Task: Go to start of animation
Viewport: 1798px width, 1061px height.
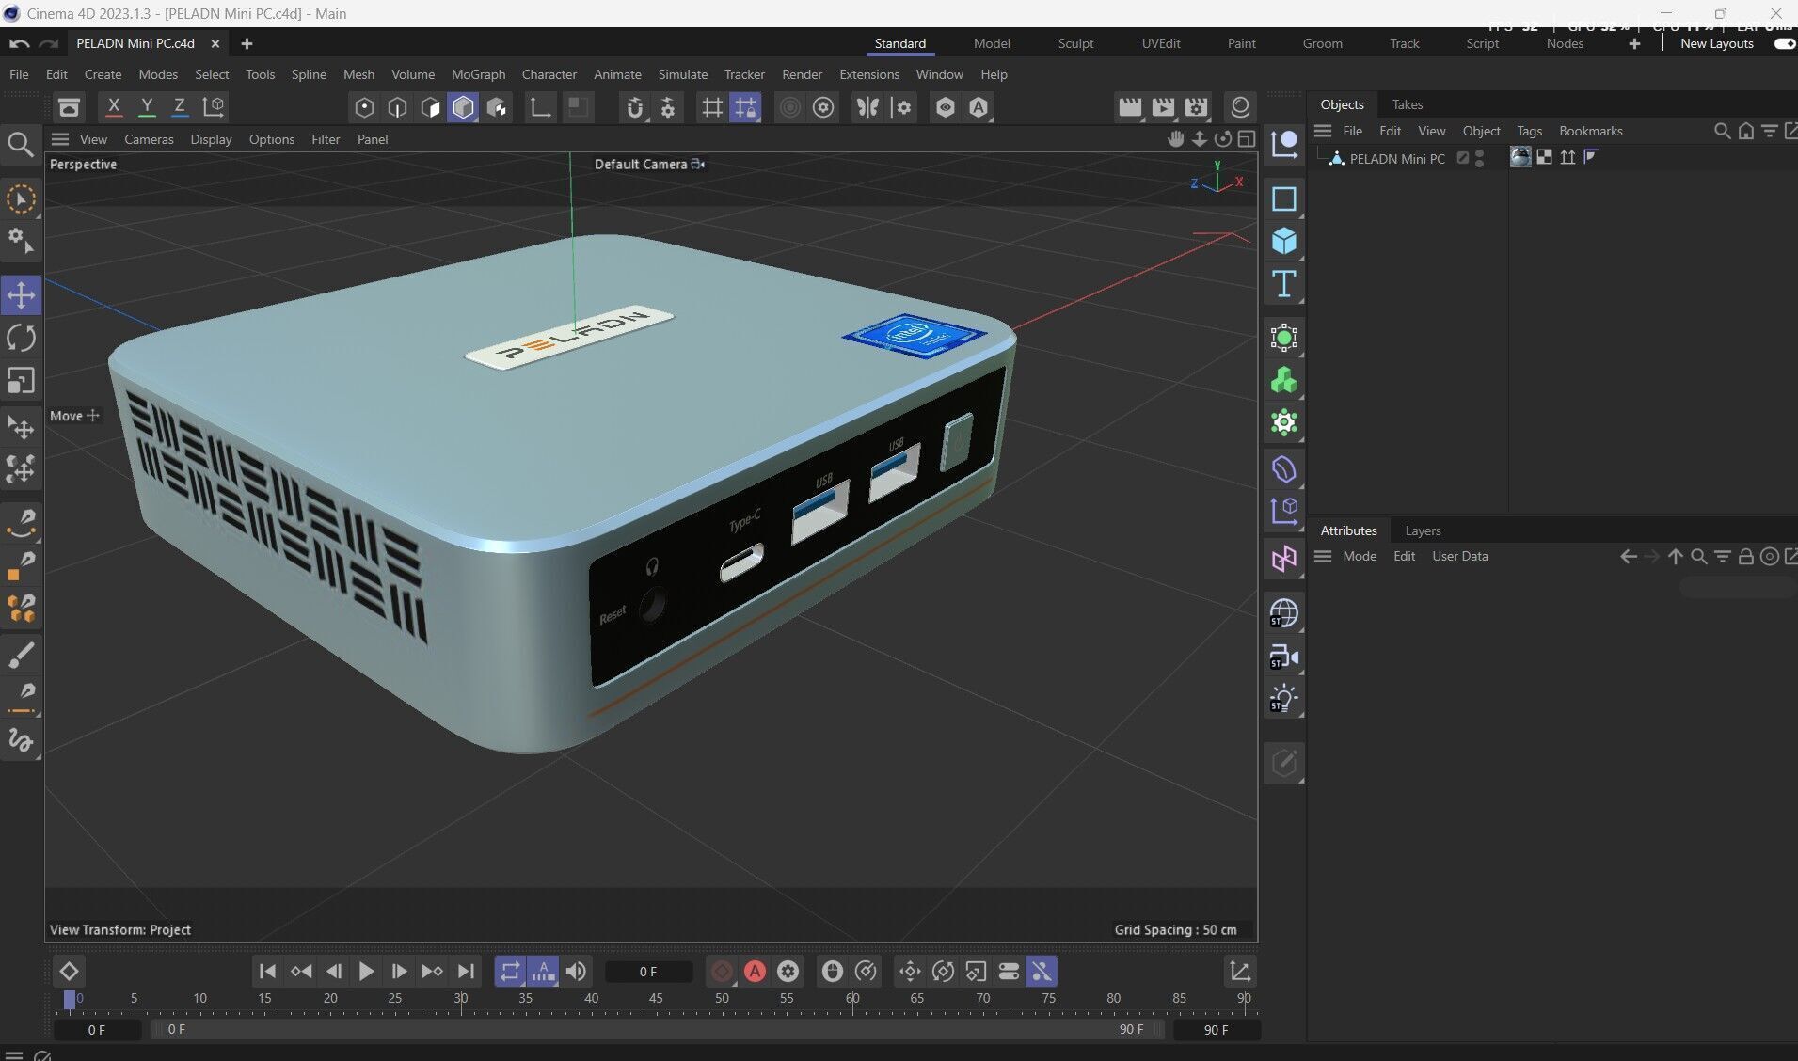Action: [267, 972]
